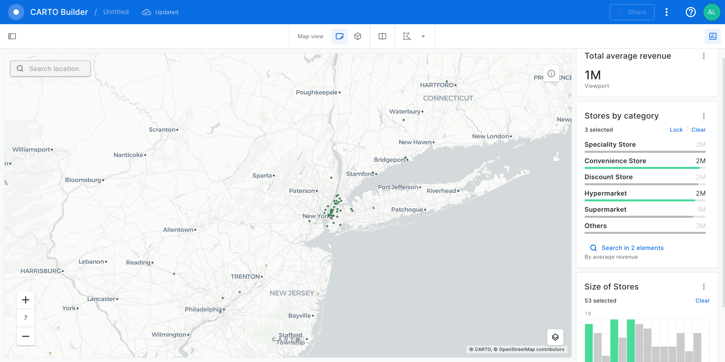The width and height of the screenshot is (725, 362).
Task: Open Stores by category widget options
Action: (703, 116)
